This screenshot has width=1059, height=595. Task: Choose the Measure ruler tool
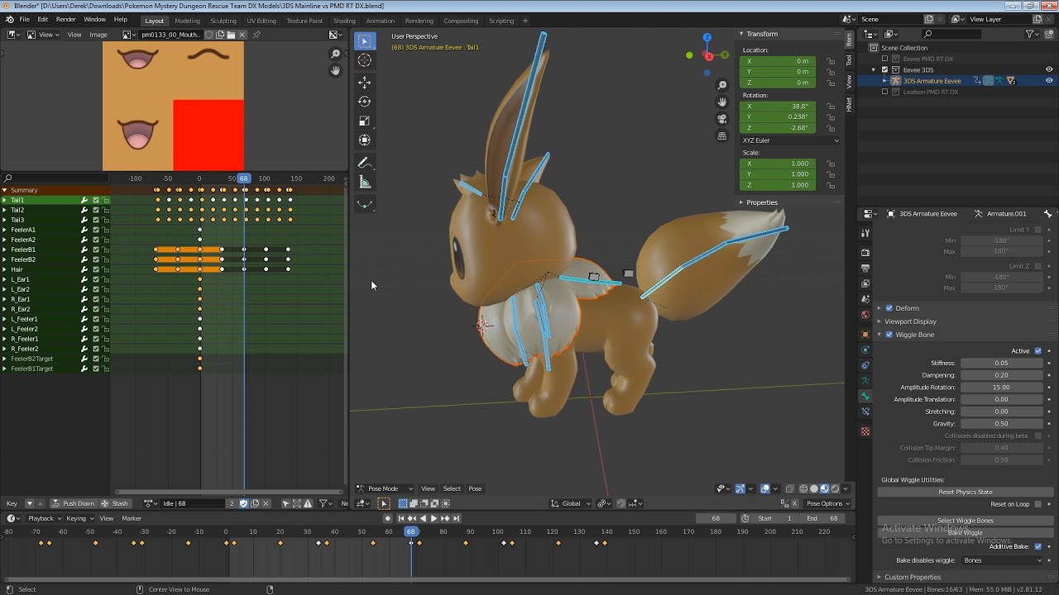click(365, 183)
